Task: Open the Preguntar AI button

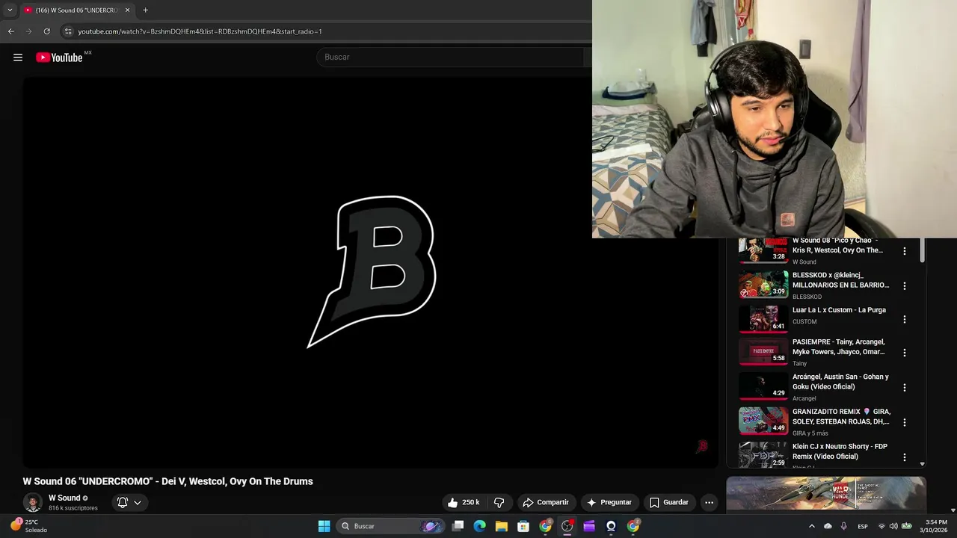Action: [609, 502]
